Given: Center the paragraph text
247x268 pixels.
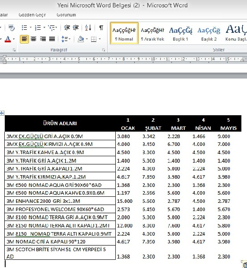Looking at the screenshot, I should coord(34,39).
